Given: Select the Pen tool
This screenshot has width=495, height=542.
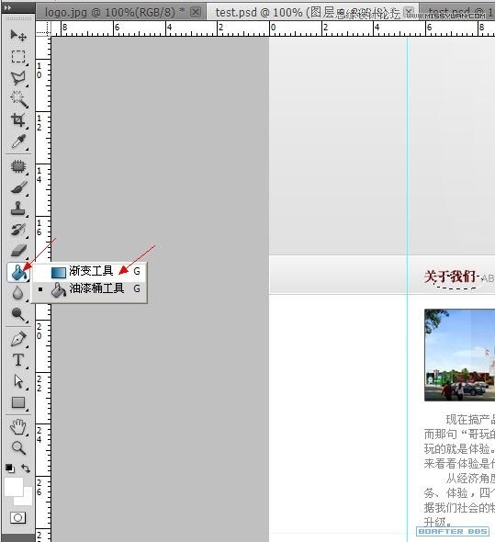Looking at the screenshot, I should (x=18, y=340).
